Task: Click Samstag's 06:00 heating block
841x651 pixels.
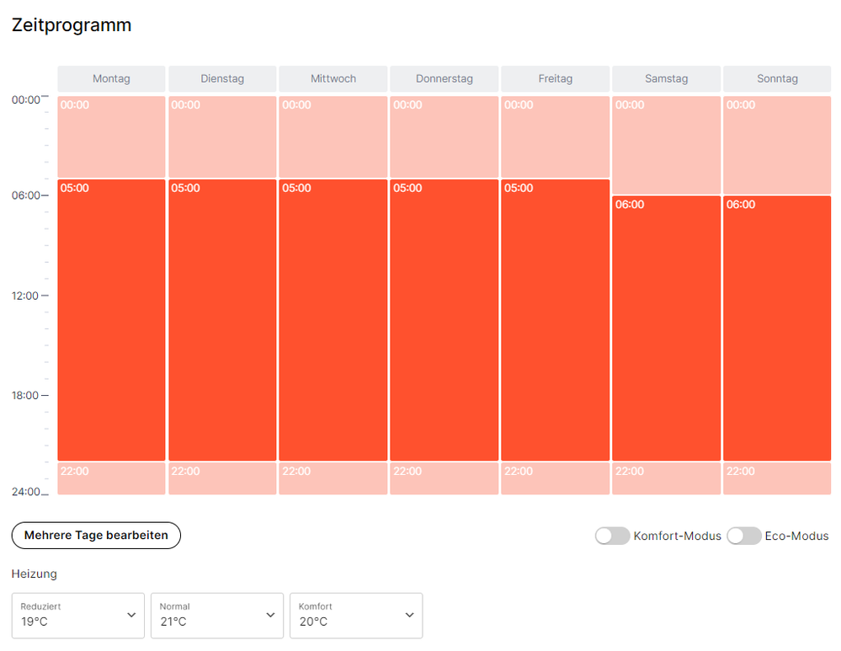Action: pos(666,328)
